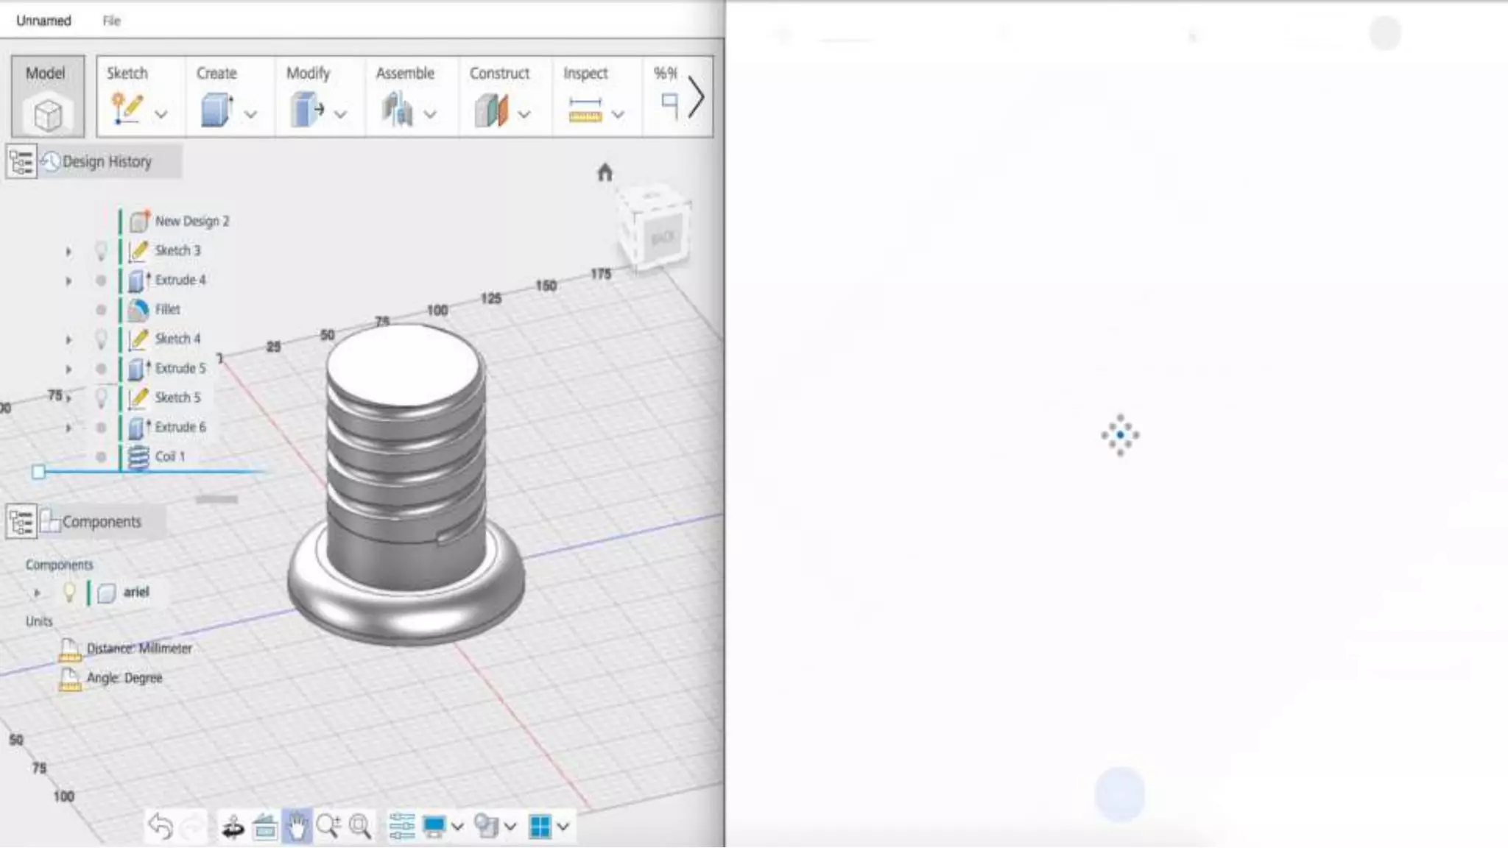Select the Distance: Millimeter units entry
The height and width of the screenshot is (848, 1508).
[139, 649]
